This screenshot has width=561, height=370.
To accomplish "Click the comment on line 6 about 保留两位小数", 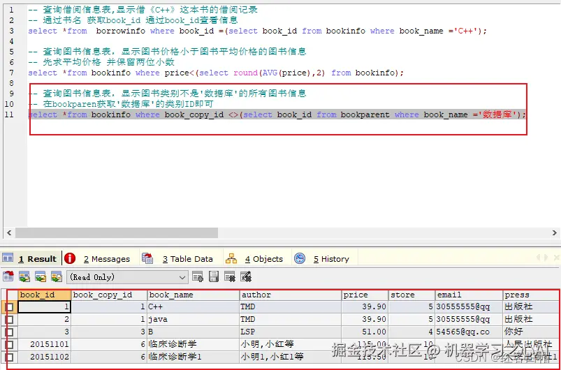I will [101, 62].
